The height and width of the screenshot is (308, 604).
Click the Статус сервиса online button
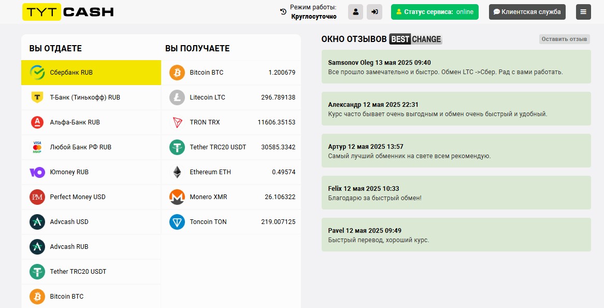(435, 12)
